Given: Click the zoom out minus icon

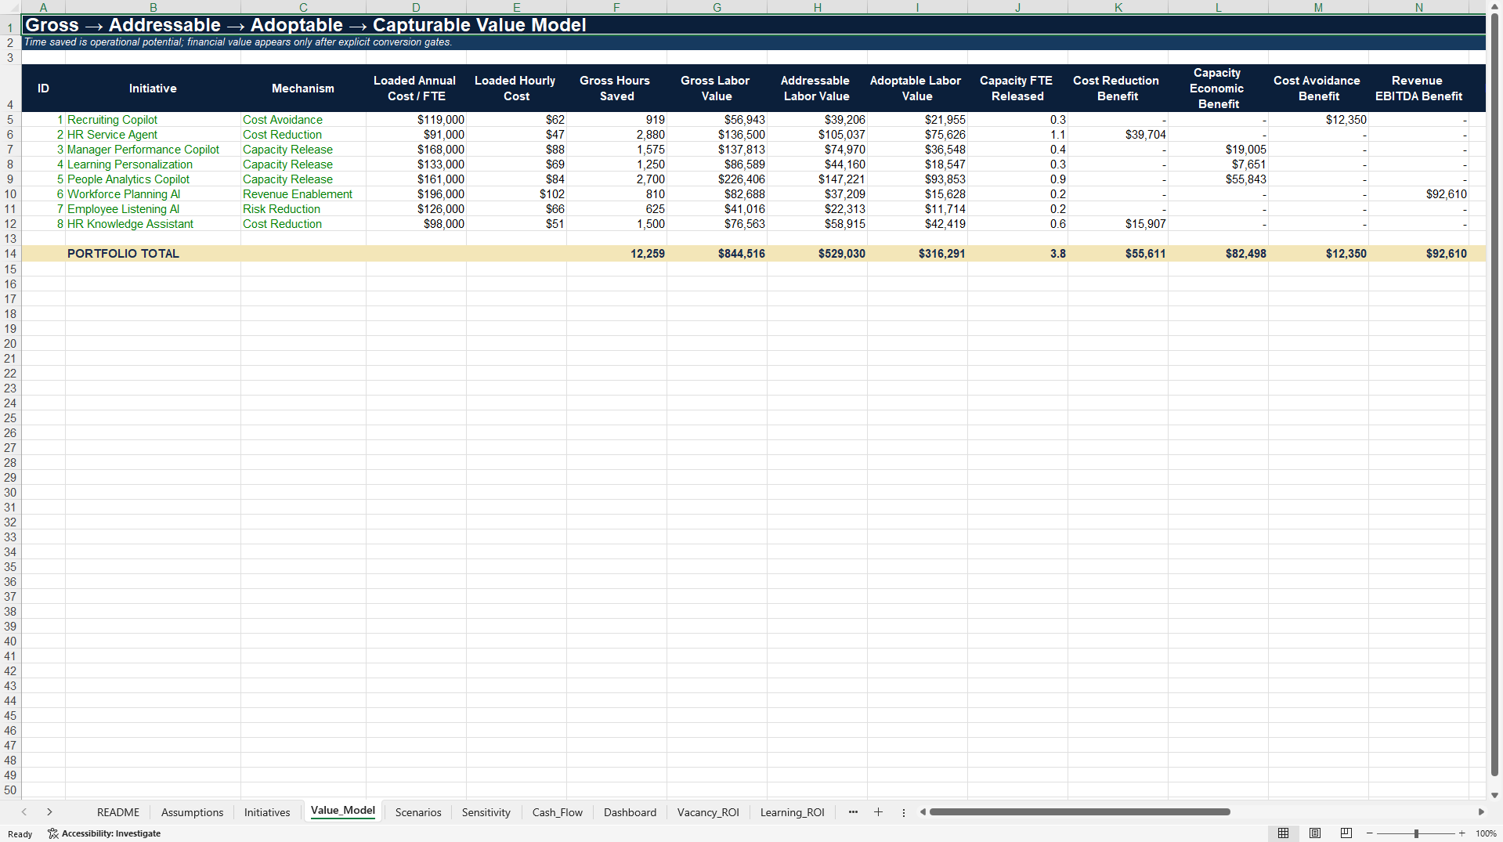Looking at the screenshot, I should (x=1370, y=833).
